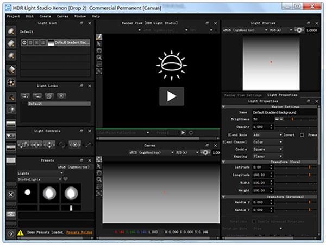
Task: Click the first Light Looks add button
Action: (25, 96)
